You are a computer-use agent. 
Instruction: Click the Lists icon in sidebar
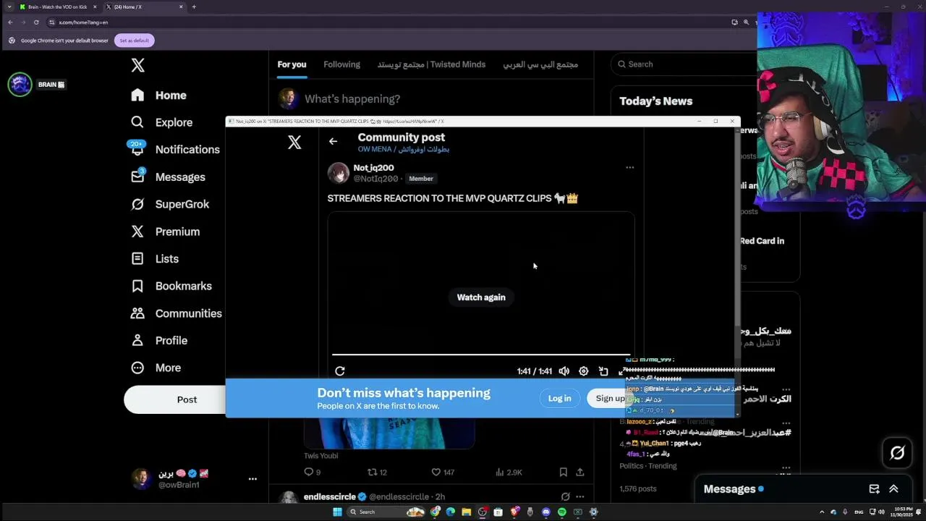pos(137,258)
